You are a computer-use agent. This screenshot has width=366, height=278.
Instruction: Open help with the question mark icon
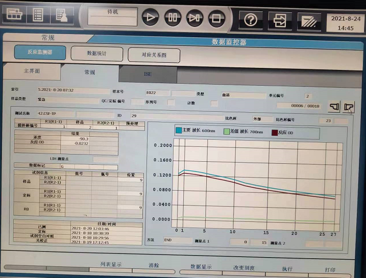[251, 20]
